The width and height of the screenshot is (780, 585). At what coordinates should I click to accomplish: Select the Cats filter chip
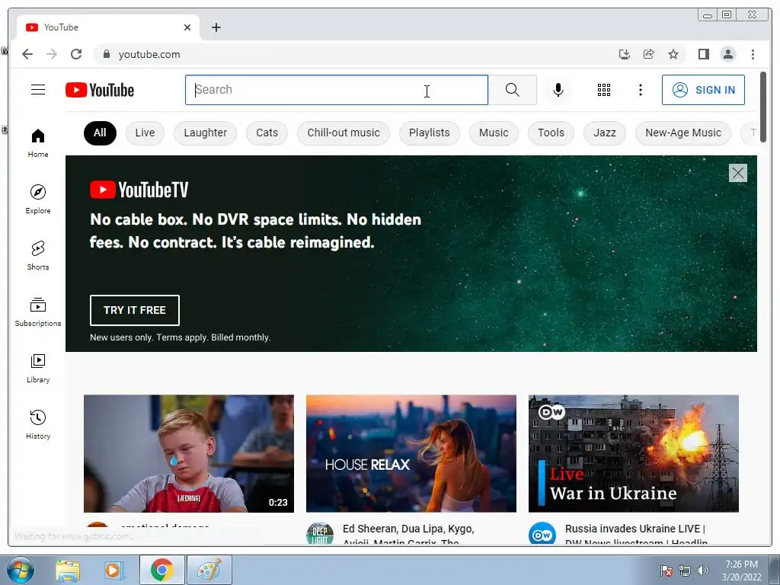point(267,133)
